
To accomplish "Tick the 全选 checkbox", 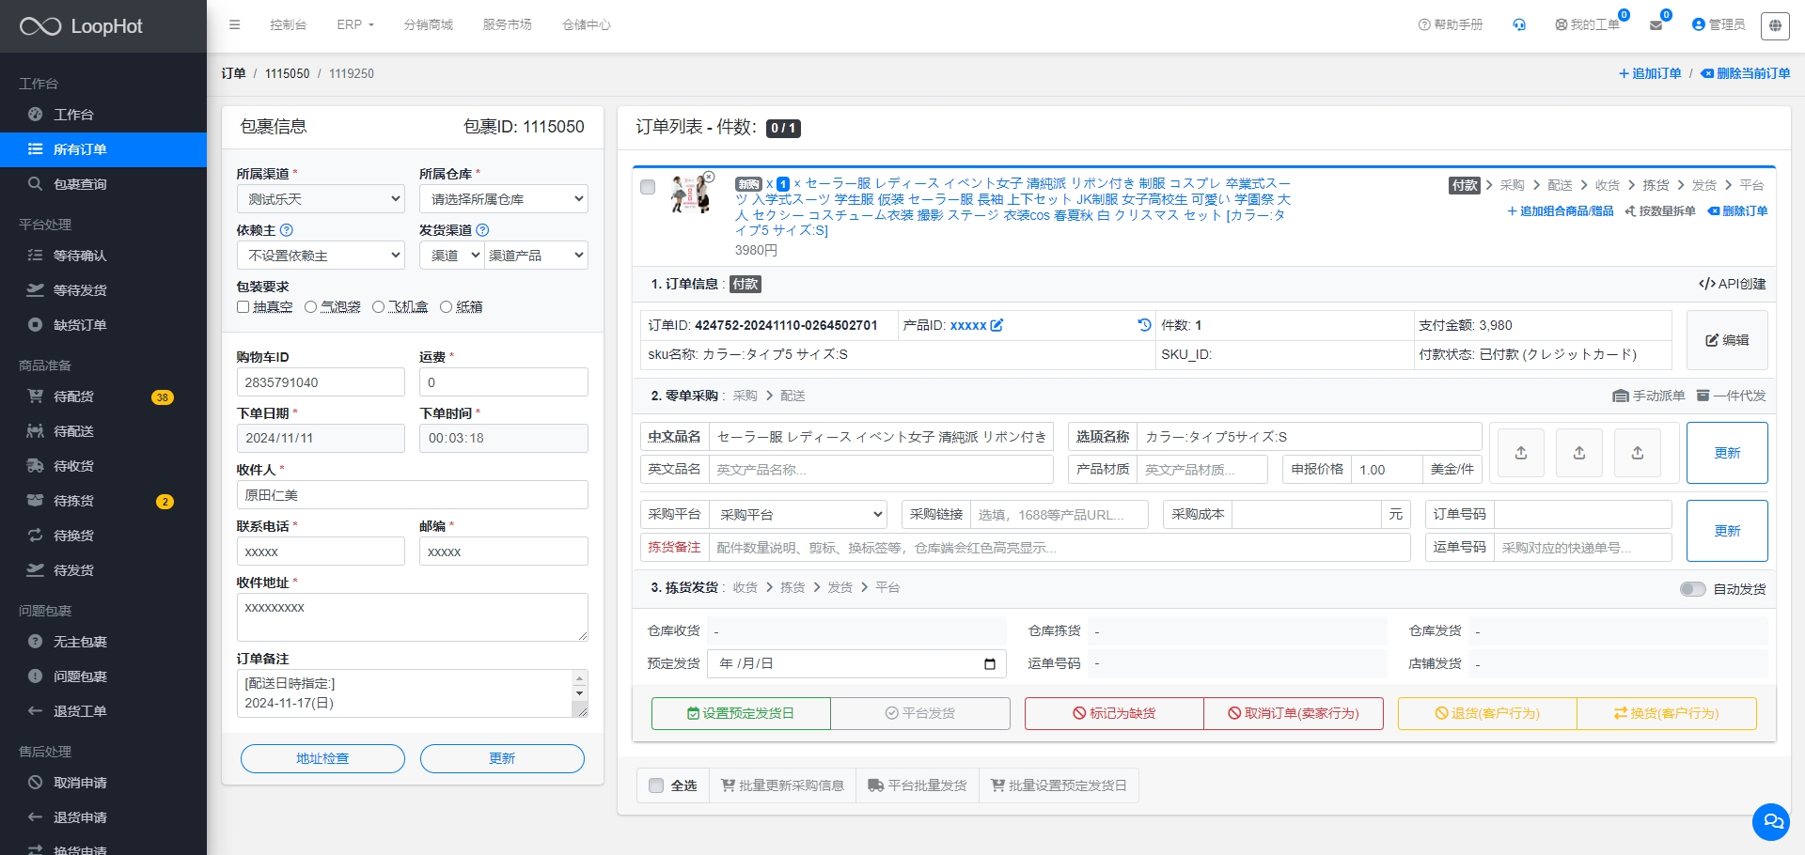I will 656,785.
